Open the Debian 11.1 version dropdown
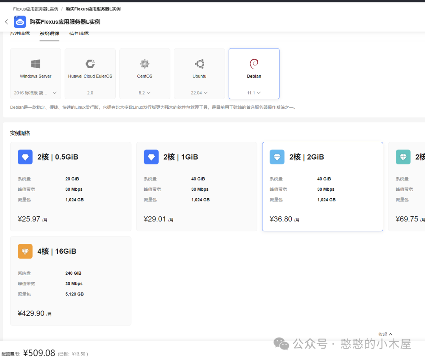425x361 pixels. coord(254,93)
